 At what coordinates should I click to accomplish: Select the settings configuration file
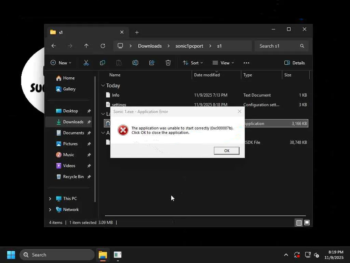click(206, 104)
